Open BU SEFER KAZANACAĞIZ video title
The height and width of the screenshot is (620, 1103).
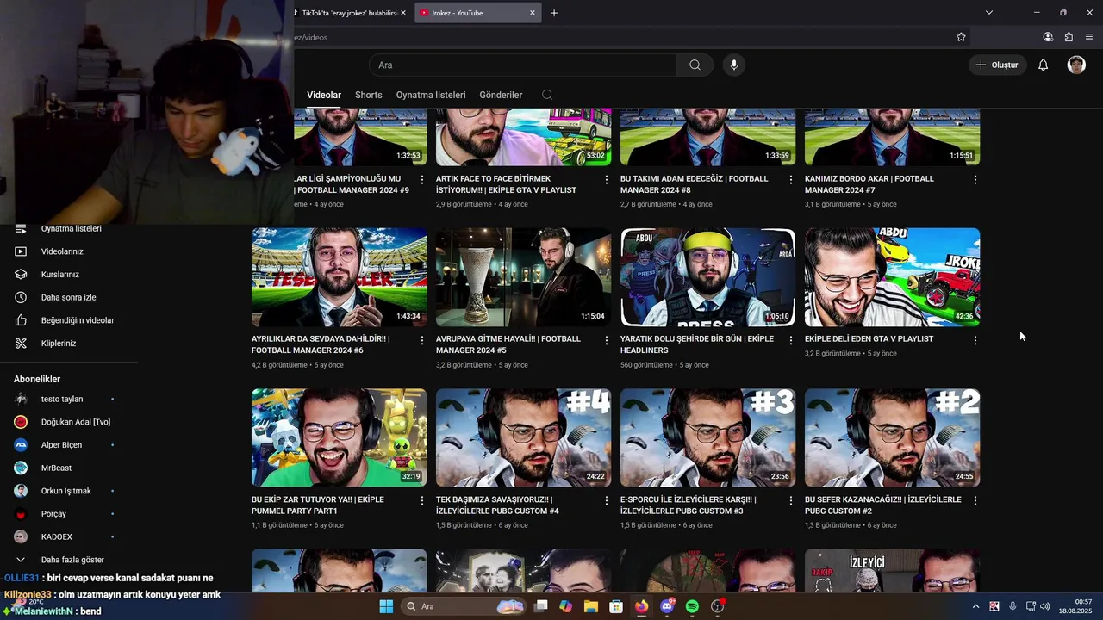coord(882,505)
